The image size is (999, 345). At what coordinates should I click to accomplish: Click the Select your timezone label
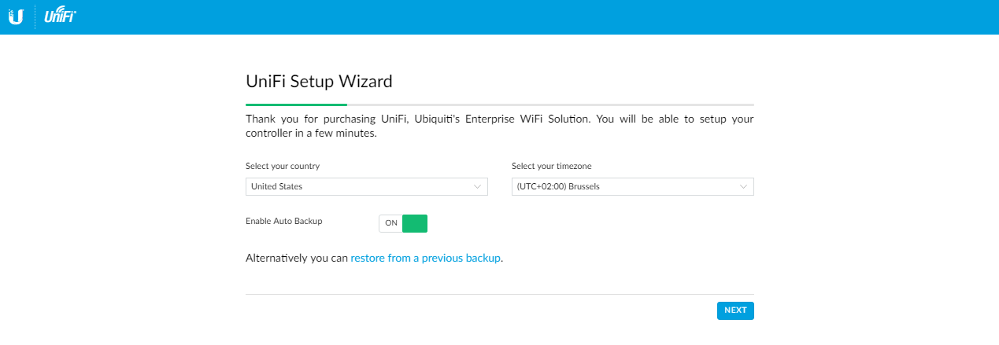pos(551,167)
